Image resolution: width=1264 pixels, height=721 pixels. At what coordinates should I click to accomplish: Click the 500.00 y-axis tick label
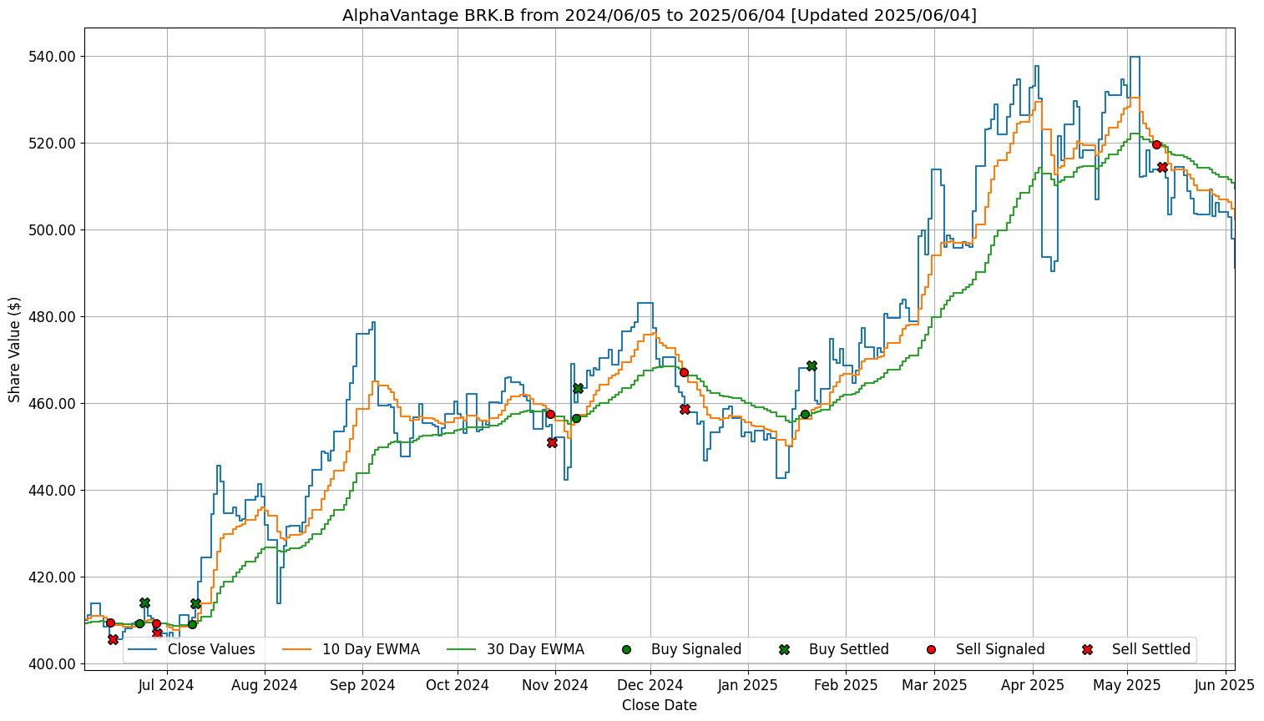(x=53, y=230)
